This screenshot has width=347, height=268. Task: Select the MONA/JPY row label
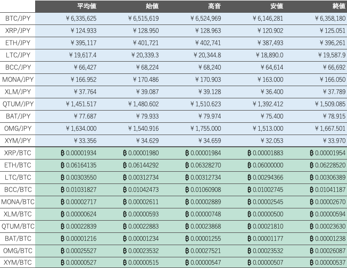[x=18, y=79]
